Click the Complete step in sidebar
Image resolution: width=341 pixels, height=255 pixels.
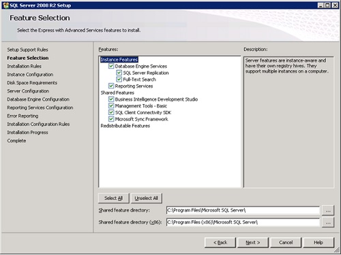pyautogui.click(x=16, y=141)
